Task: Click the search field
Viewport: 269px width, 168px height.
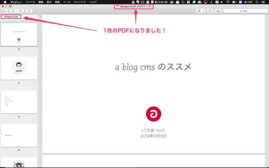Action: pos(245,11)
